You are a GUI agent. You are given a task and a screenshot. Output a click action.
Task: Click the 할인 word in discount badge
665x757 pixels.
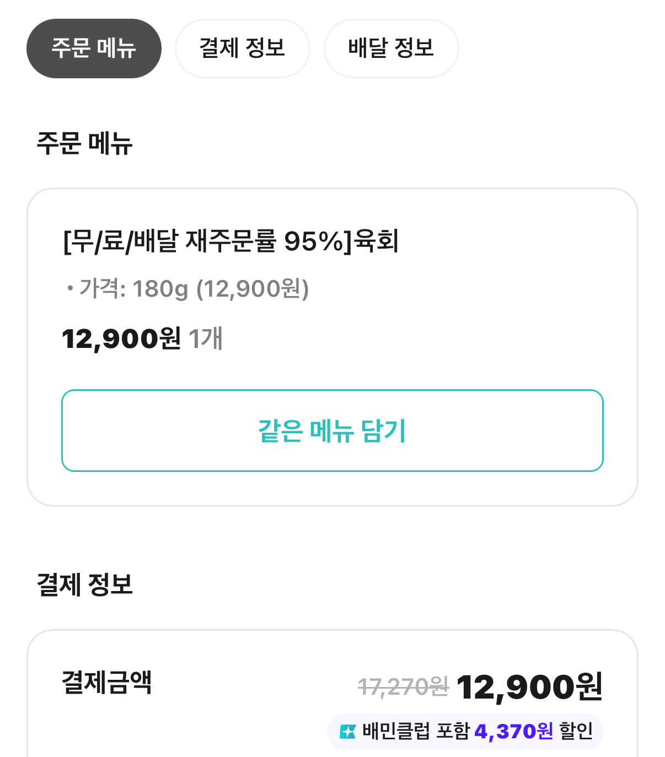click(x=576, y=732)
